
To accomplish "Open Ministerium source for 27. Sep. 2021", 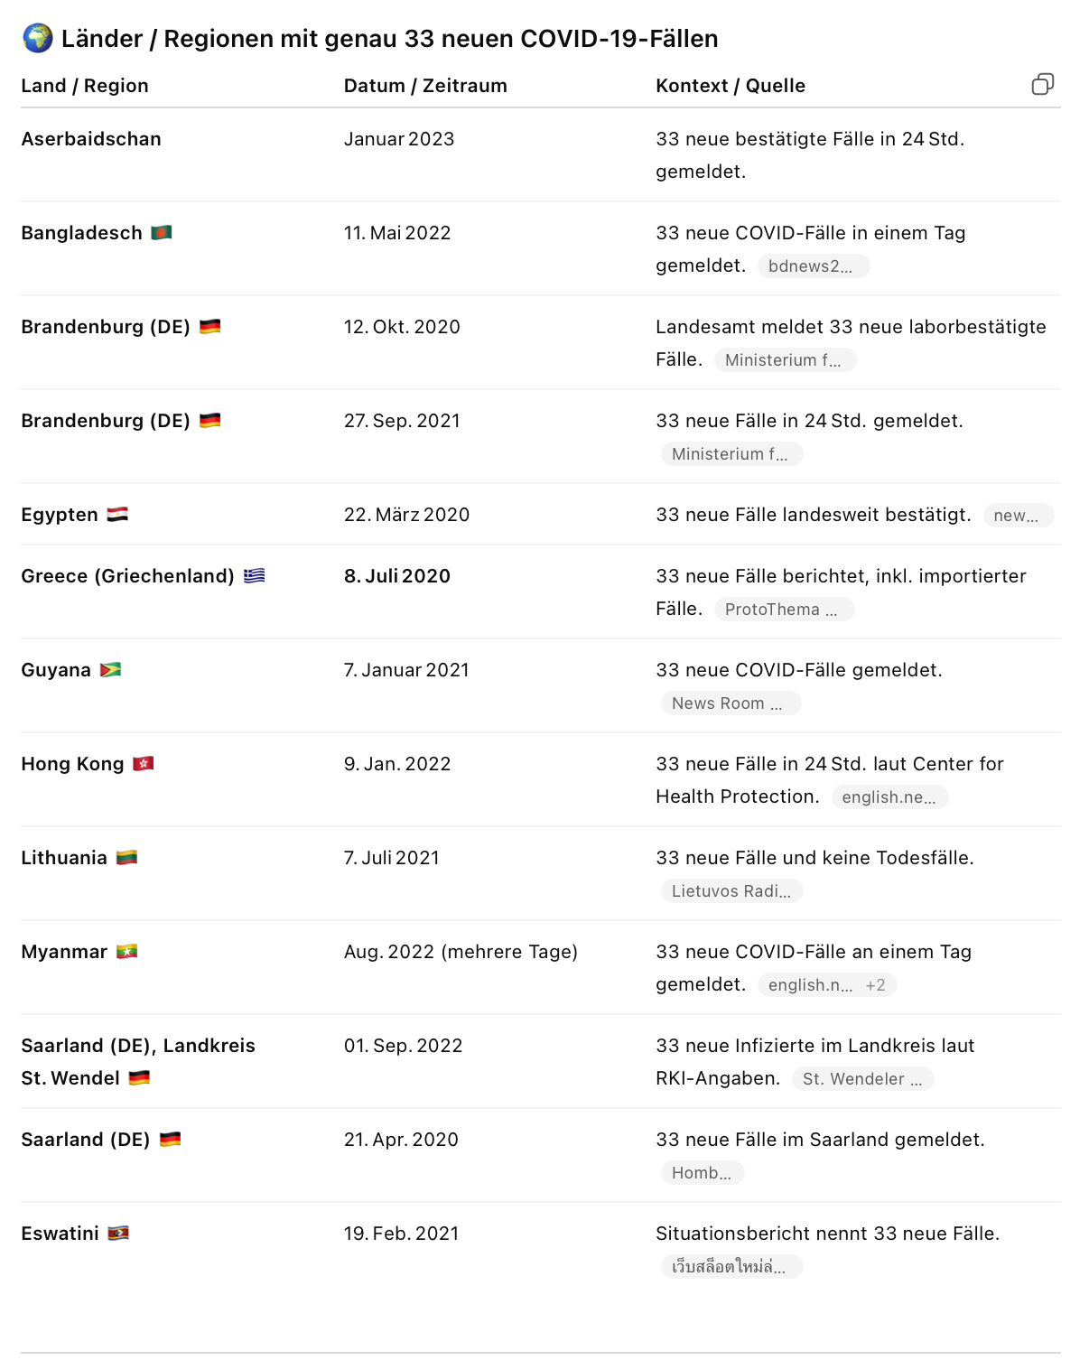I will click(730, 454).
